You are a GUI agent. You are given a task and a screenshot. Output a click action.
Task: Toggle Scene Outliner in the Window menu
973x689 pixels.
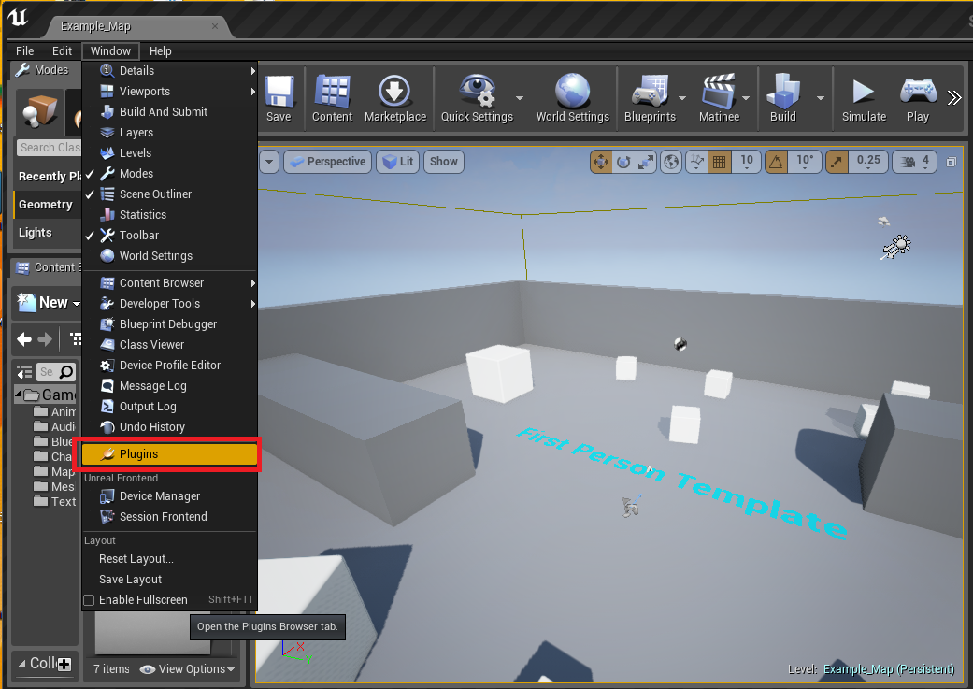[169, 194]
